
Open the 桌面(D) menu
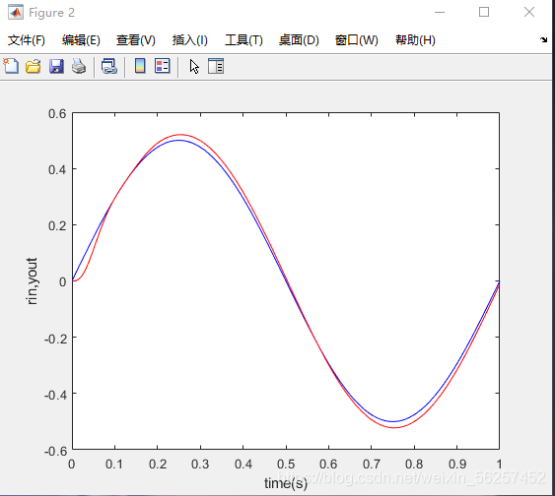pyautogui.click(x=299, y=40)
